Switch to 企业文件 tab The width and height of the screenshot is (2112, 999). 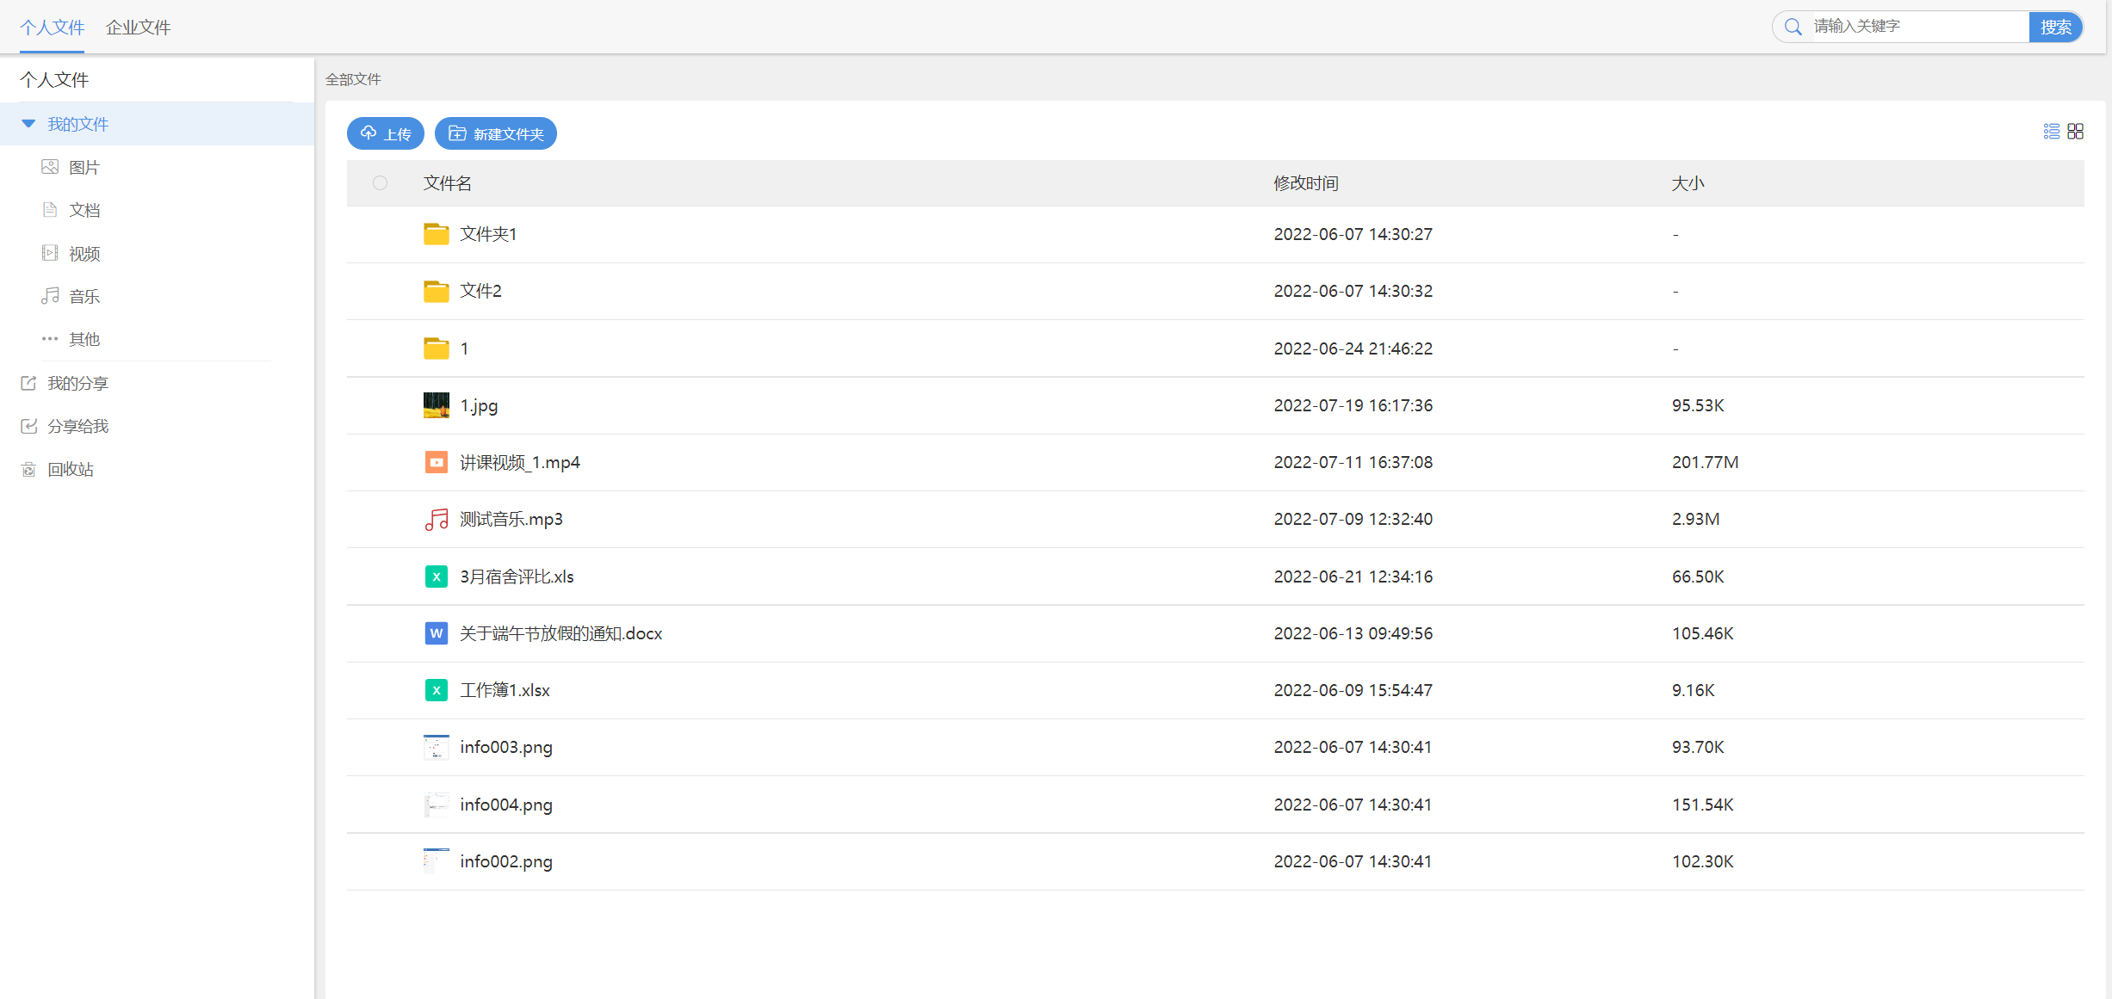coord(138,28)
